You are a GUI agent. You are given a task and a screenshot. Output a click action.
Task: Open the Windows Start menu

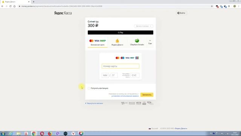coord(3,133)
